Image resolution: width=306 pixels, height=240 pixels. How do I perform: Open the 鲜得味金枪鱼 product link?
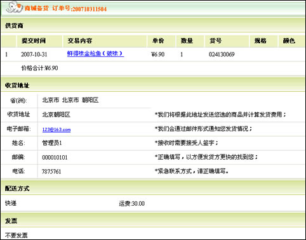95,54
